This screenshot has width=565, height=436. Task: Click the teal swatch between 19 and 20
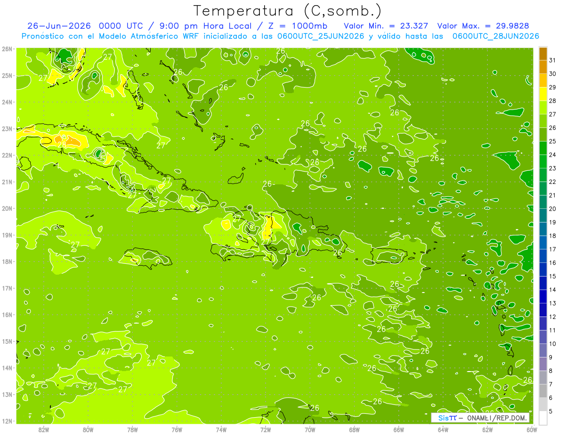click(x=543, y=215)
